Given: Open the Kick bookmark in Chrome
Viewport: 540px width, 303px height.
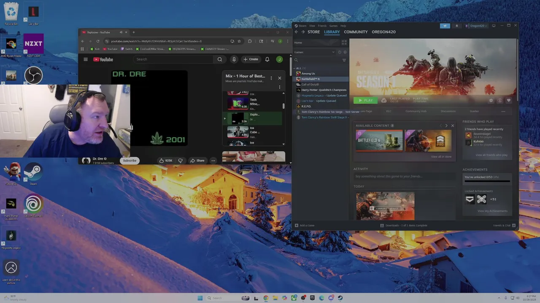Looking at the screenshot, I should click(95, 49).
